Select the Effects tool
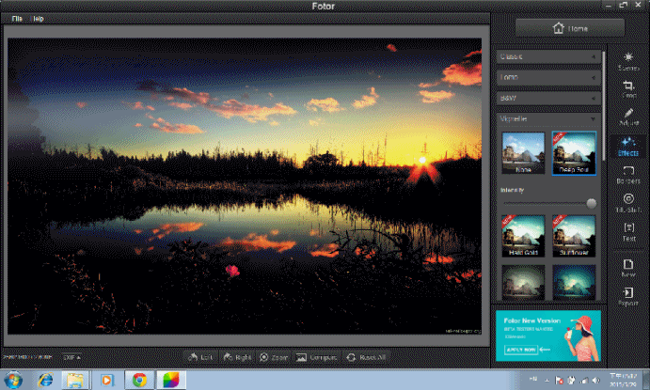 coord(628,147)
